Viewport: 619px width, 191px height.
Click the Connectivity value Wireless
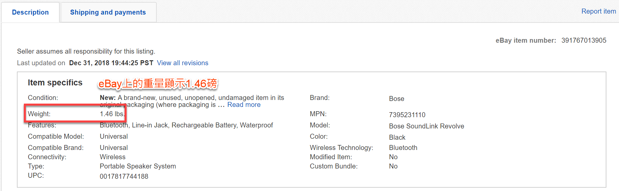(113, 157)
